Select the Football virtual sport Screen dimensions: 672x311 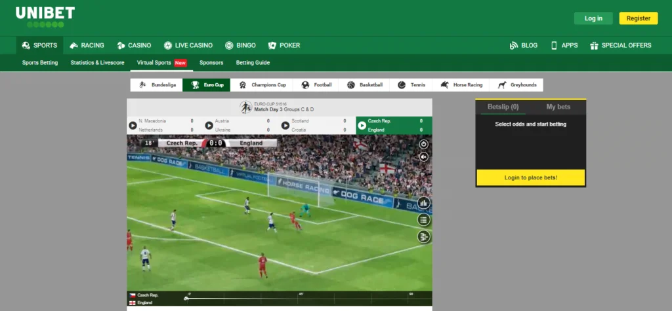pyautogui.click(x=316, y=84)
